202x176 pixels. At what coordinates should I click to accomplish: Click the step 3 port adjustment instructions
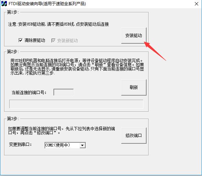pos(61,131)
